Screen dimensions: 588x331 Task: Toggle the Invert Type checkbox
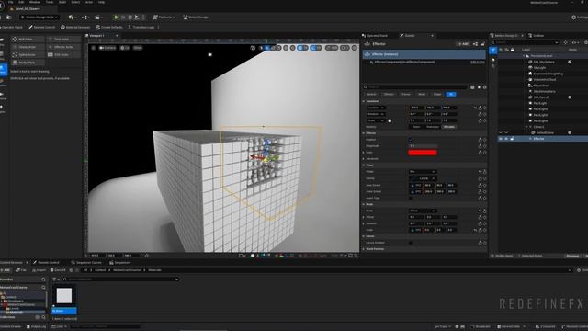coord(411,199)
